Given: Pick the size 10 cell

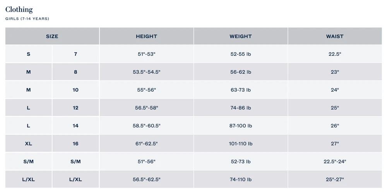Looking at the screenshot, I should (x=75, y=90).
